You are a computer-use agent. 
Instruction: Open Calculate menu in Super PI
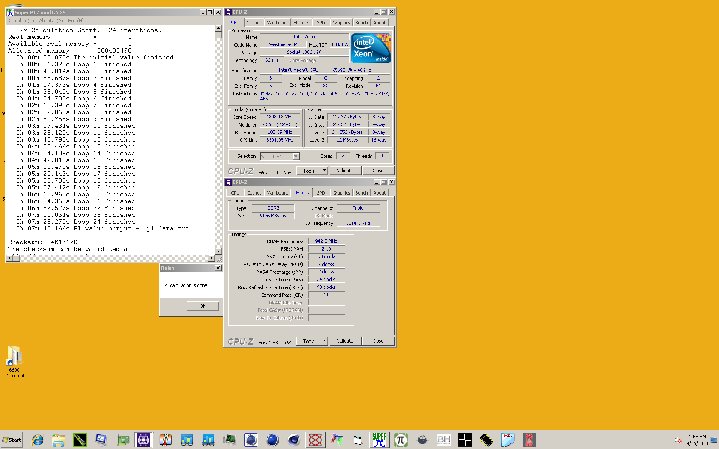[21, 21]
